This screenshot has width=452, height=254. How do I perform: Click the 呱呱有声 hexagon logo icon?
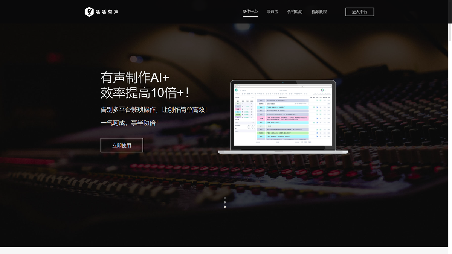[89, 12]
